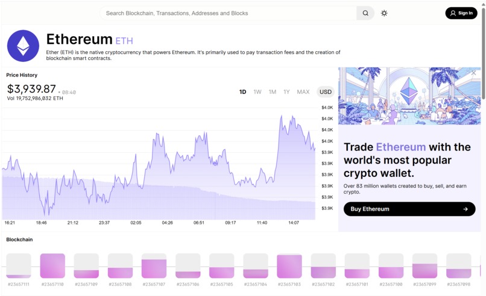Click the 02:05 time label on chart
Image resolution: width=486 pixels, height=296 pixels.
136,223
